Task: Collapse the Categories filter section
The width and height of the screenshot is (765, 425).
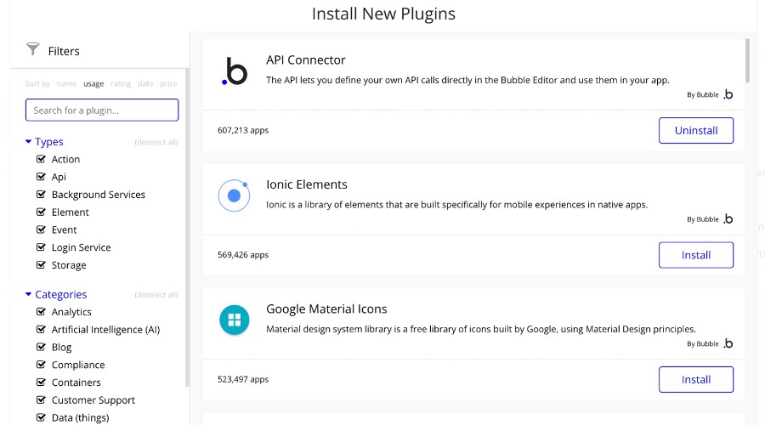Action: tap(28, 294)
